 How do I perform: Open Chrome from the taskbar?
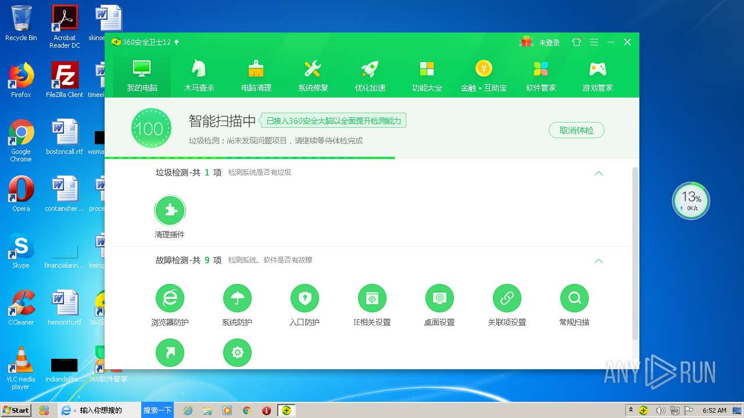pos(247,410)
